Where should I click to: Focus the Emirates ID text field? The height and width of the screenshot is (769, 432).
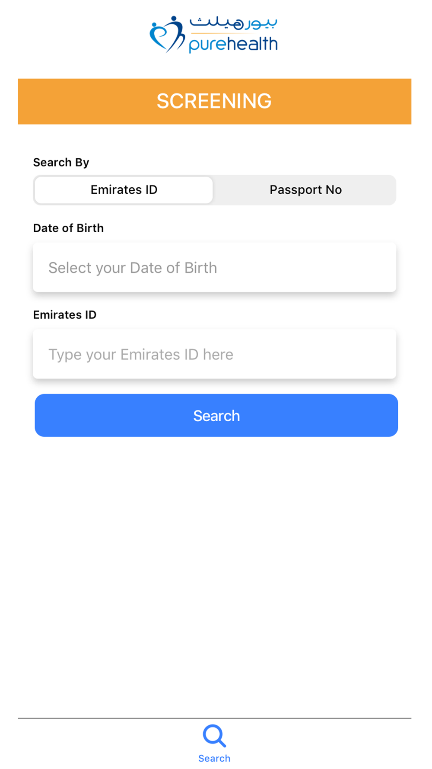click(215, 354)
